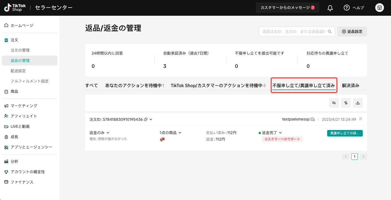
Task: Click the shop icon in the top-right corner
Action: pos(379,8)
